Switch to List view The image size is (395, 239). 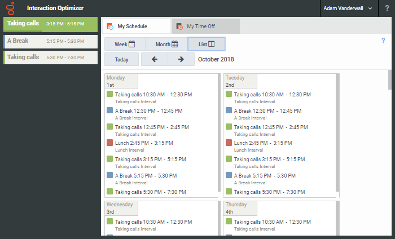click(206, 44)
